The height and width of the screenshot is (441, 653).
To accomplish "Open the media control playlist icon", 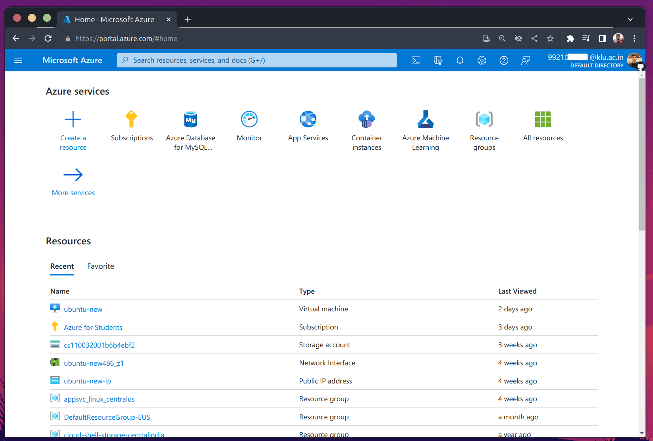I will point(586,39).
